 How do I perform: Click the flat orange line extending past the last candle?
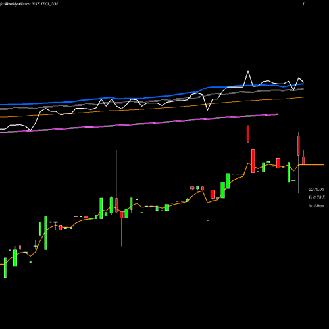click(x=315, y=164)
